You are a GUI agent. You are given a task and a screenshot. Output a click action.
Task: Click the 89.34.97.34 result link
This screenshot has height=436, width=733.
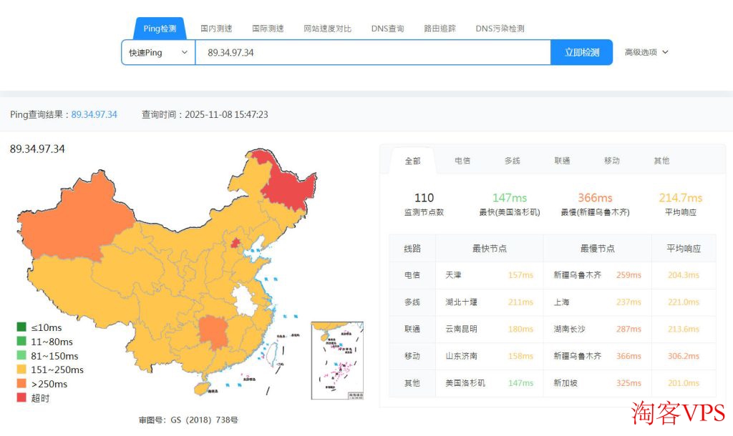pos(94,114)
